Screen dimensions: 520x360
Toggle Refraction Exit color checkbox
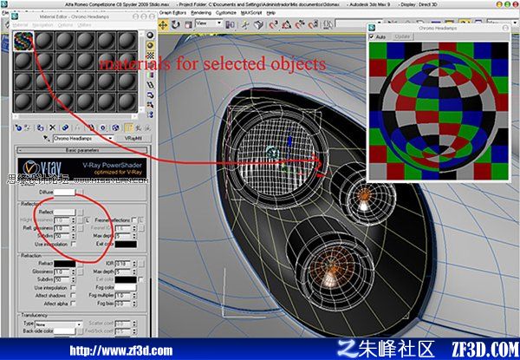point(140,279)
